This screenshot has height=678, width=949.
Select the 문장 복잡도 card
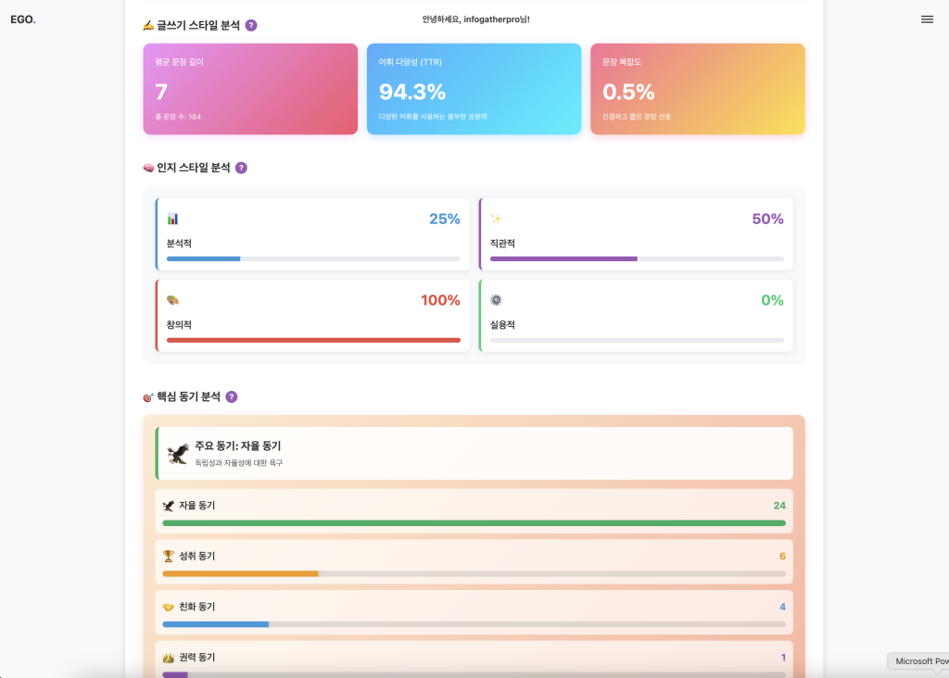[697, 89]
